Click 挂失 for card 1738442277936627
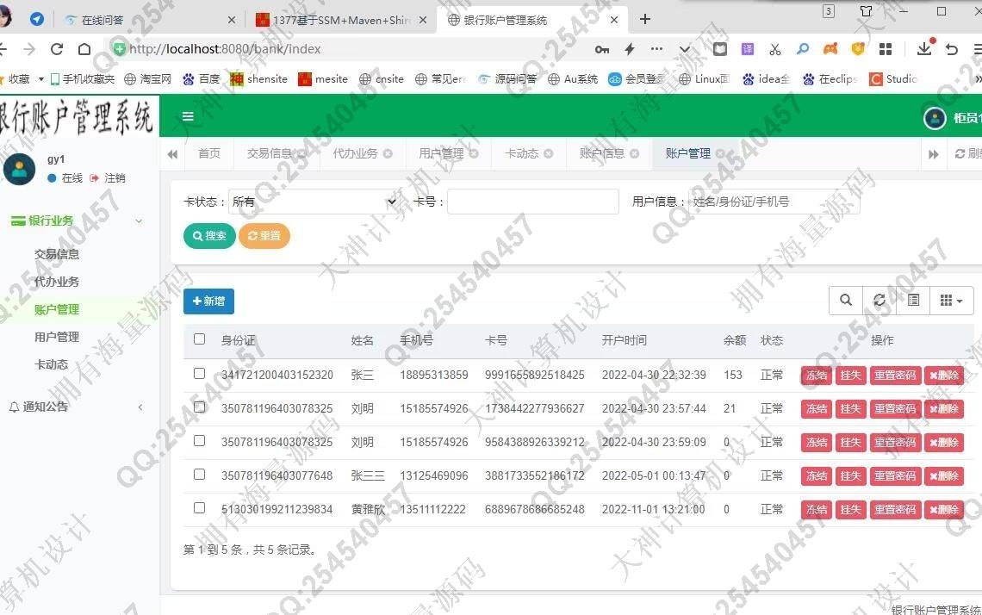The height and width of the screenshot is (615, 982). tap(850, 409)
